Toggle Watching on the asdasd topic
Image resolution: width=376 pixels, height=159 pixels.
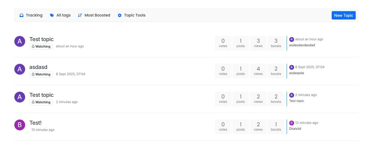tap(41, 74)
